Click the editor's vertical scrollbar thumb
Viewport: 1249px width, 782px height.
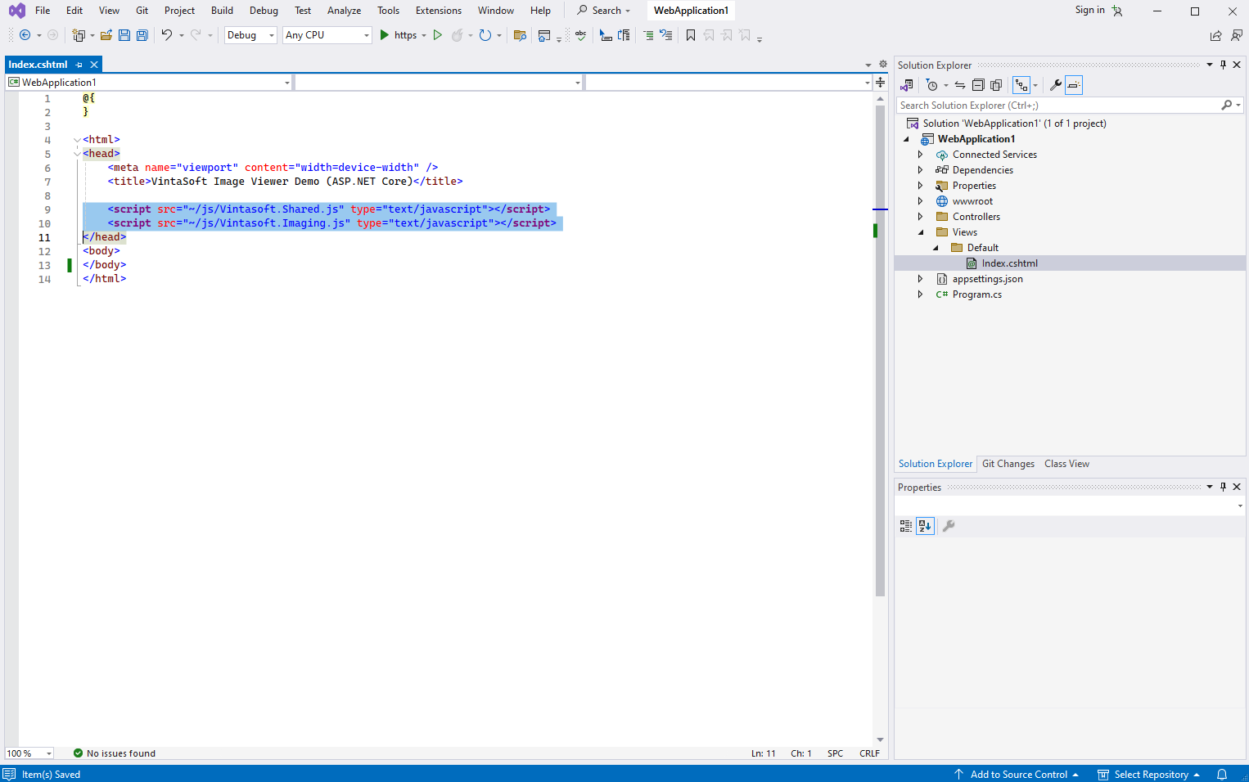(x=880, y=352)
